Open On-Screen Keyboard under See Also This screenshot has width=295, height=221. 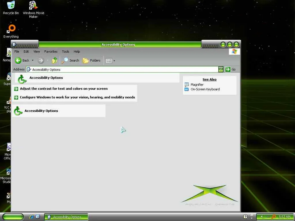pos(205,89)
